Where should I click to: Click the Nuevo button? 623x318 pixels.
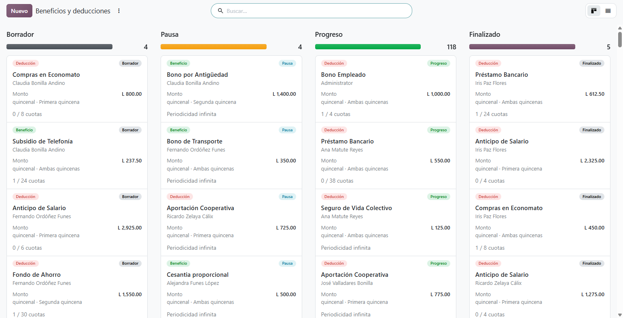(x=19, y=11)
